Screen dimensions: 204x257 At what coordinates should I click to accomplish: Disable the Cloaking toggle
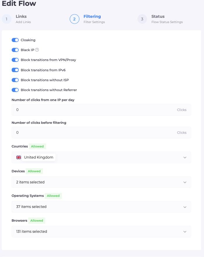click(15, 40)
